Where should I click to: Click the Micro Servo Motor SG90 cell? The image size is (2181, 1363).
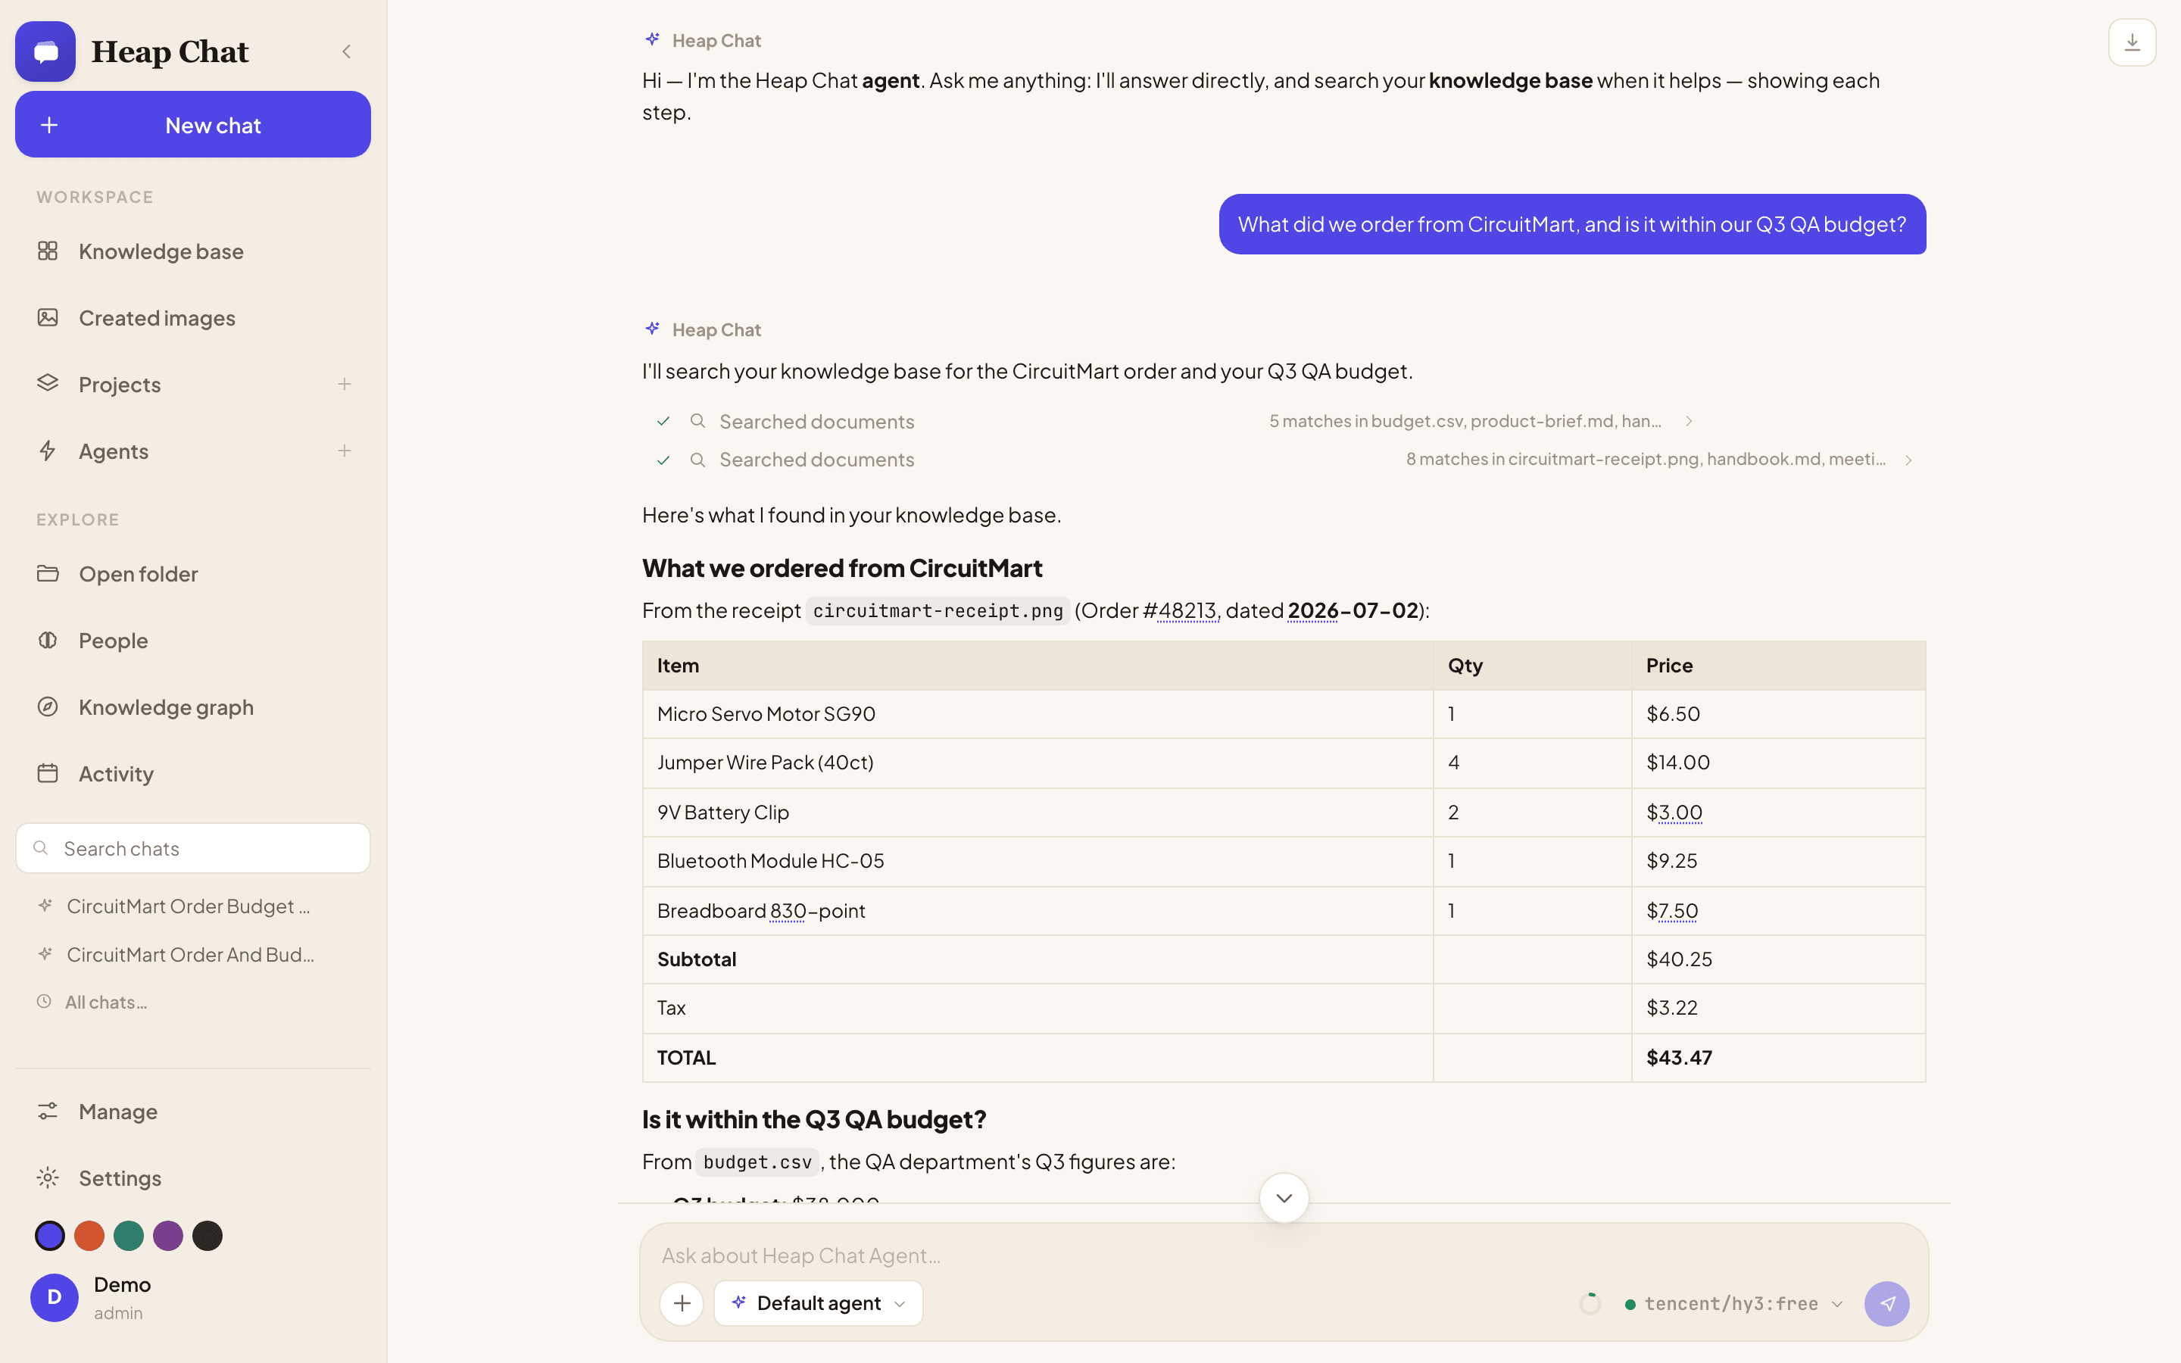point(1037,714)
